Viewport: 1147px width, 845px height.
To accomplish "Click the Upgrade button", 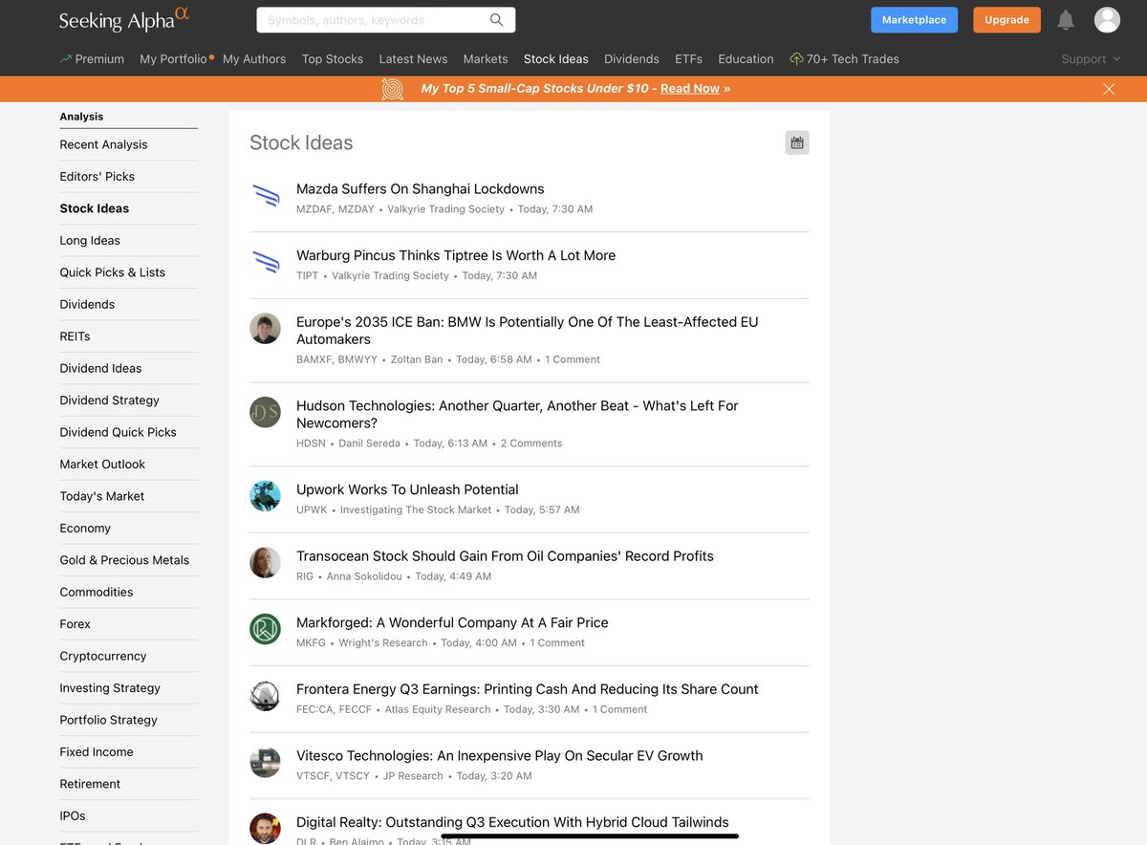I will 1006,20.
